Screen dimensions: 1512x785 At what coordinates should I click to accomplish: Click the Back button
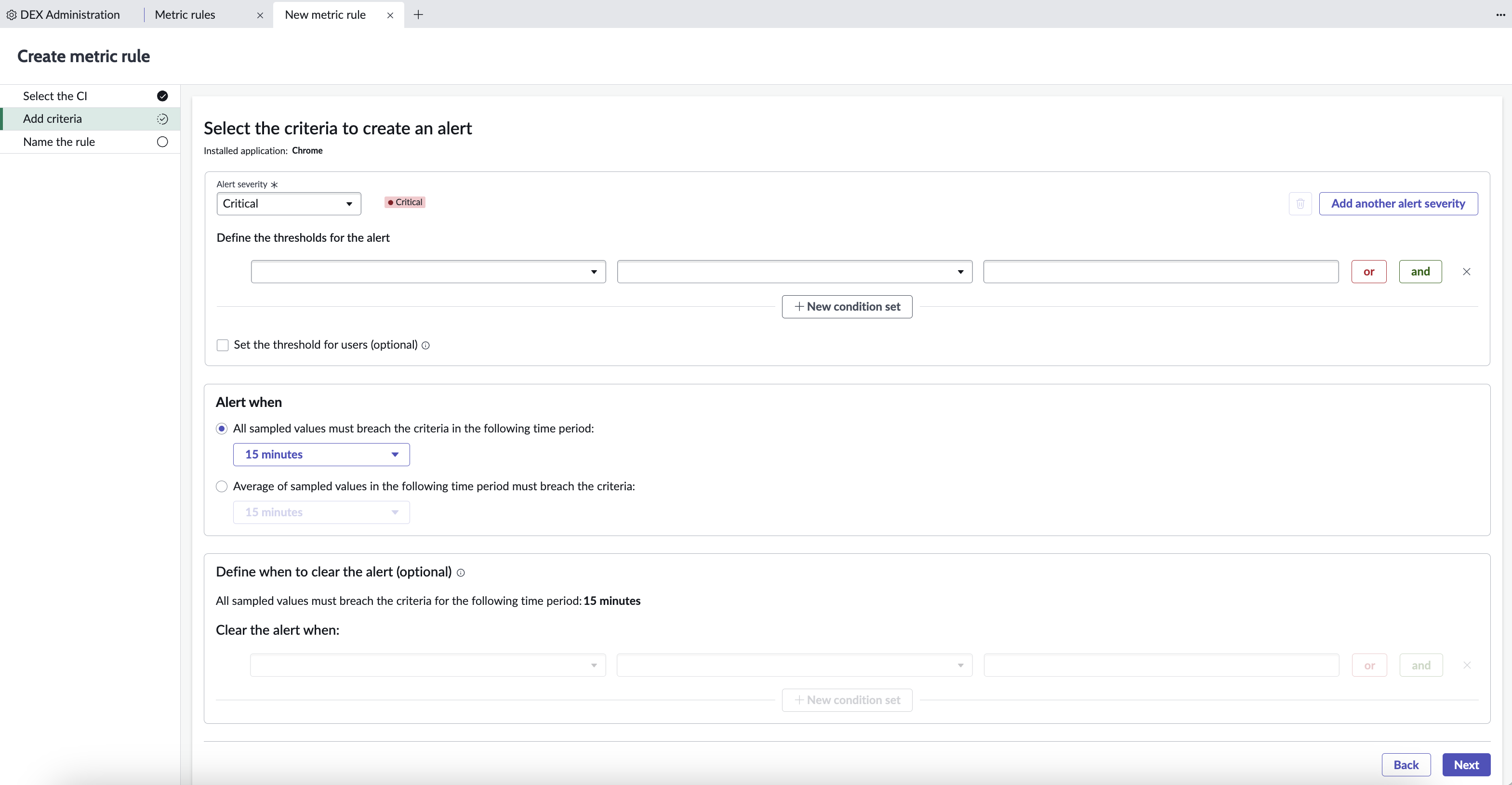click(x=1406, y=764)
